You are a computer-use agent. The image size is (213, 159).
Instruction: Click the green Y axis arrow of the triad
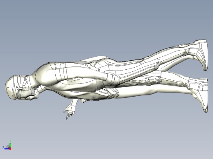pyautogui.click(x=10, y=145)
